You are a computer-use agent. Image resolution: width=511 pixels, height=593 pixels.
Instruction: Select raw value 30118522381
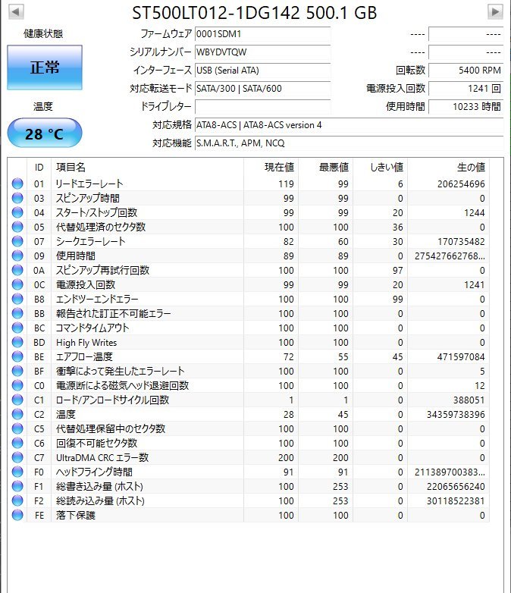(x=456, y=500)
